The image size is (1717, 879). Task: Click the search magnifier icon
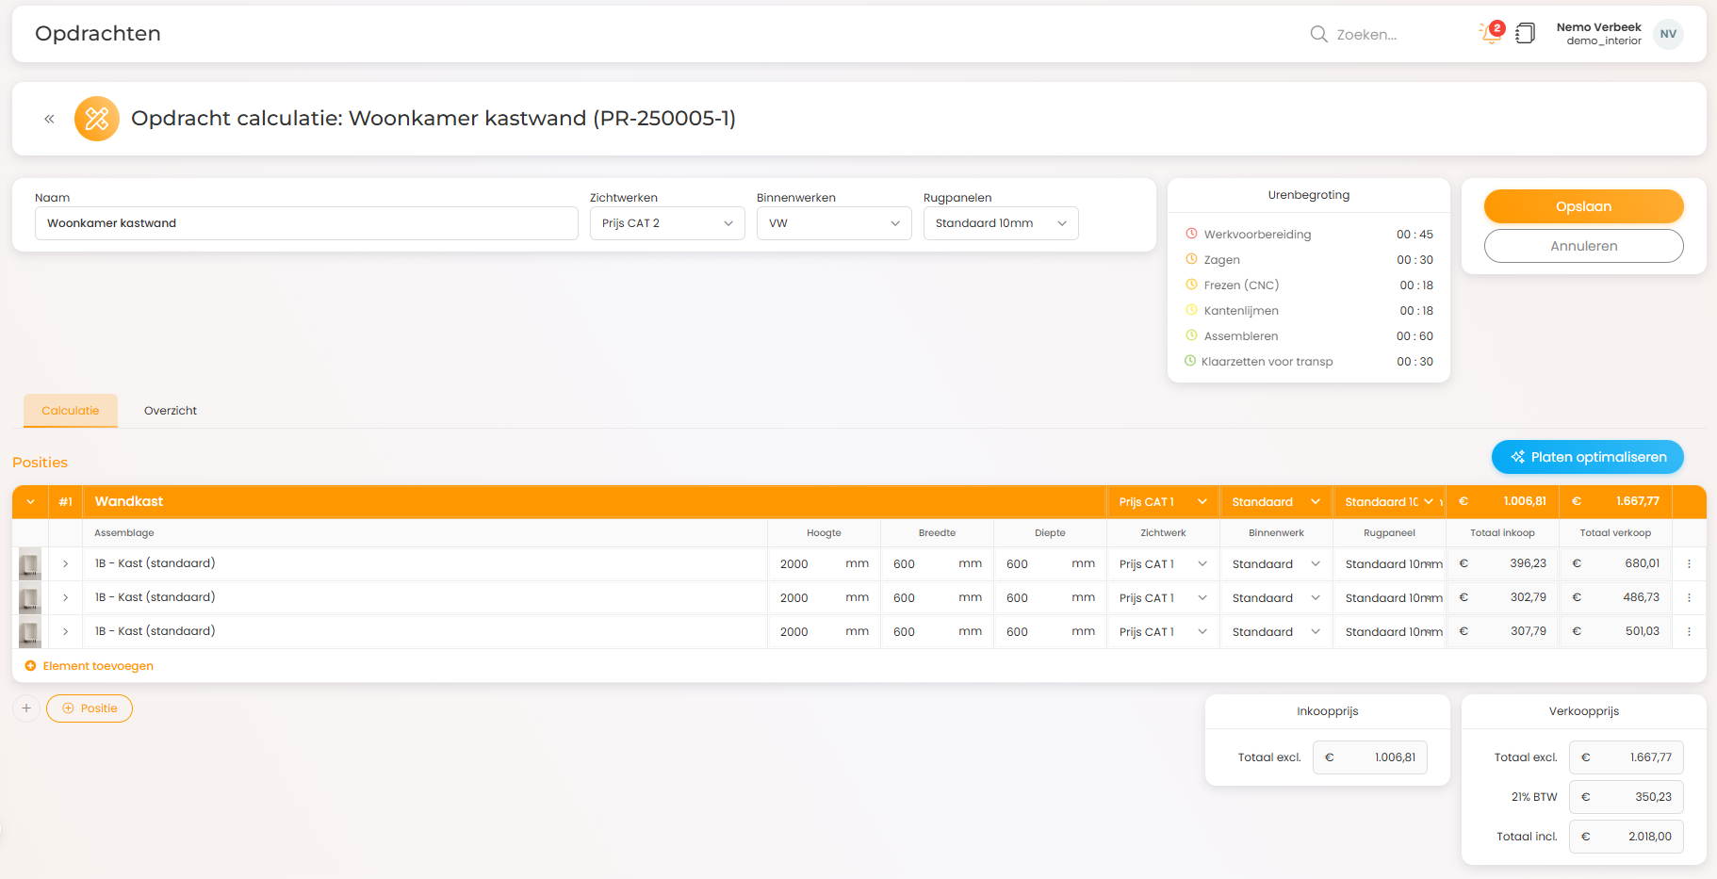pyautogui.click(x=1318, y=34)
